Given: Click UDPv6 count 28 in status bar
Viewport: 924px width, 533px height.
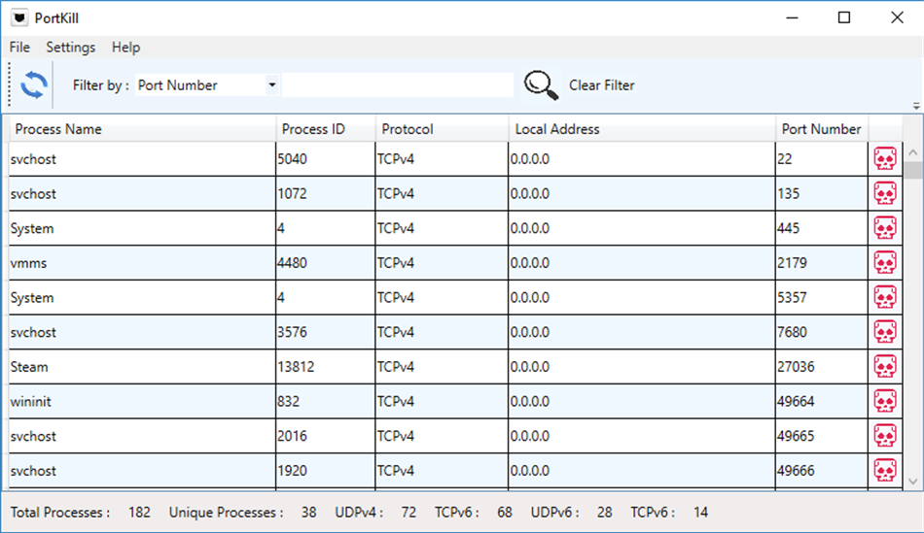Looking at the screenshot, I should point(604,513).
